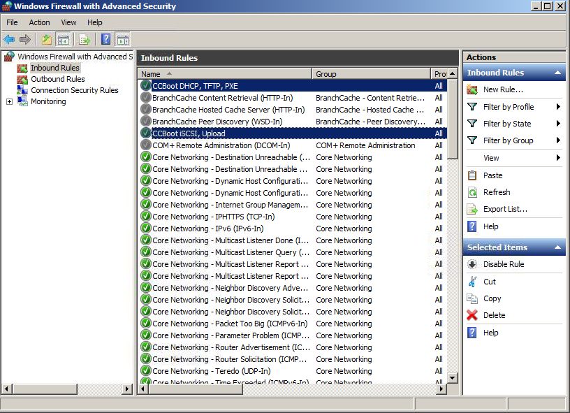Click the Back arrow toolbar icon

click(x=9, y=39)
